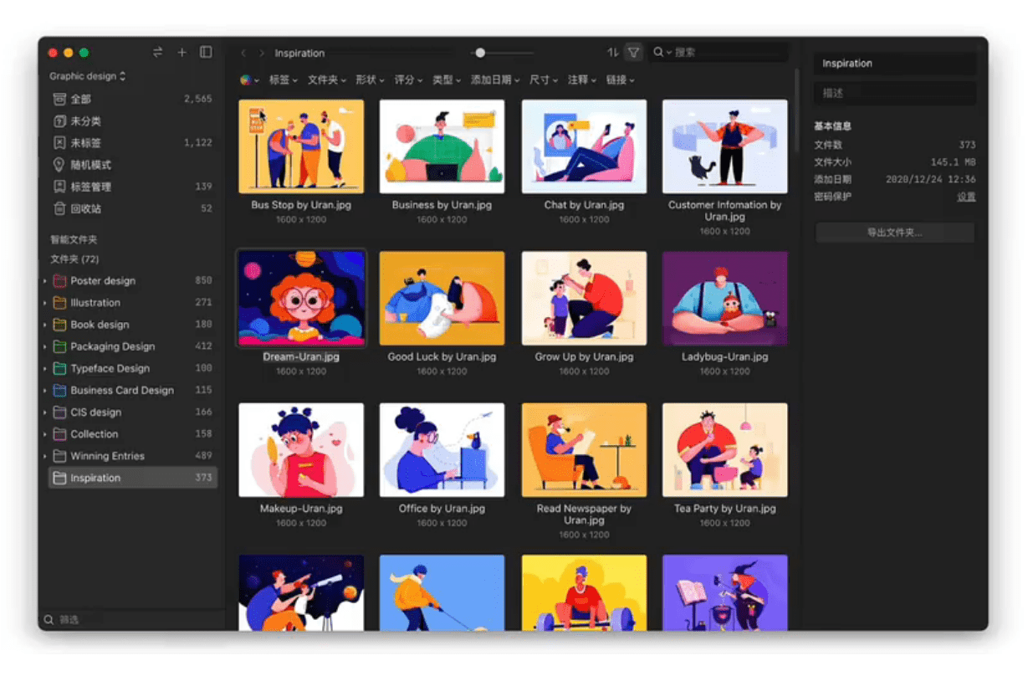Click the sort order icon beside the filter
The image size is (1033, 676).
[615, 52]
